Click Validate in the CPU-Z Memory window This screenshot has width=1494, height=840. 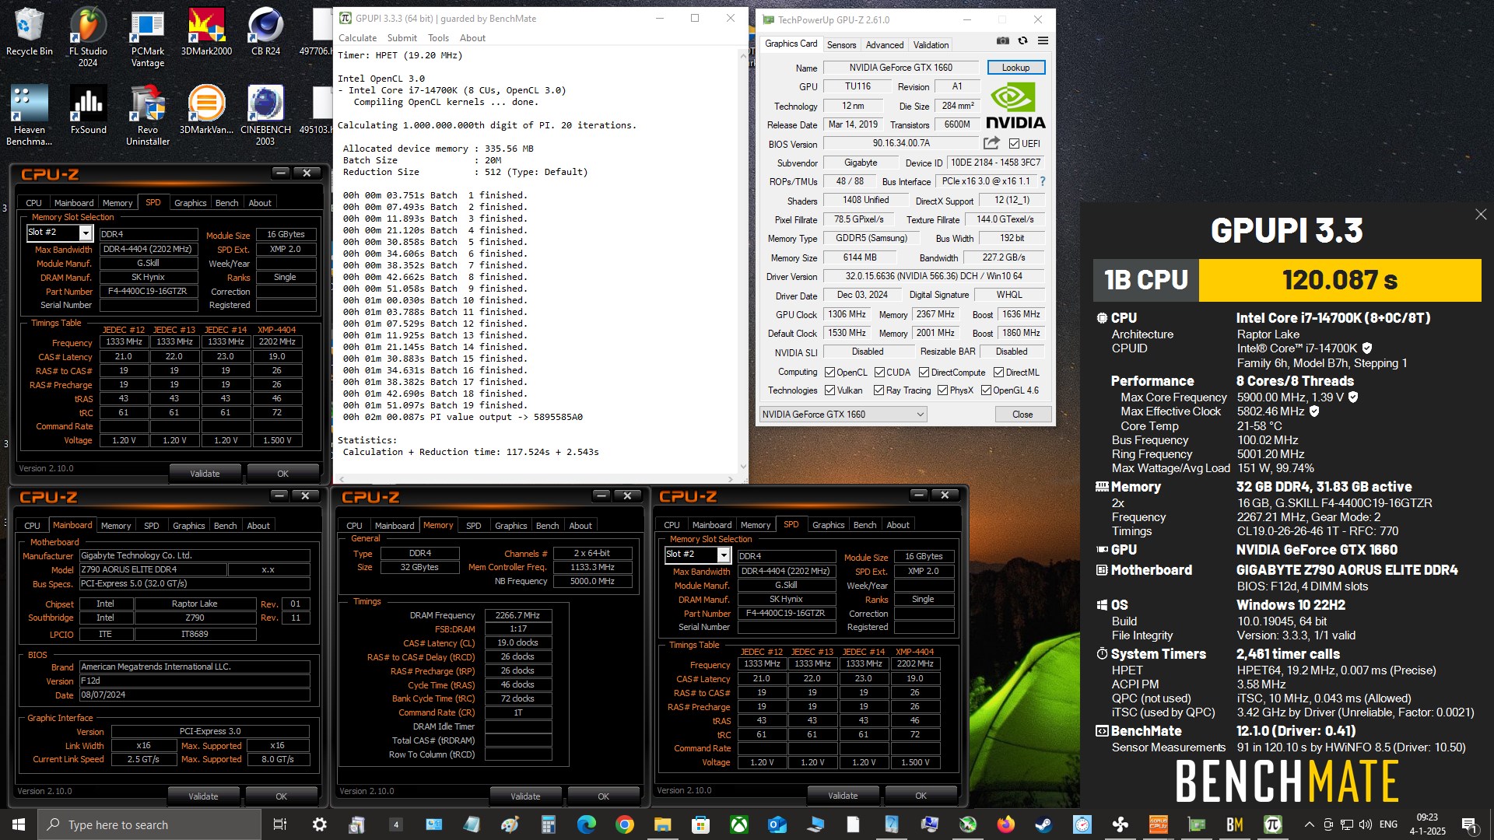pos(525,796)
